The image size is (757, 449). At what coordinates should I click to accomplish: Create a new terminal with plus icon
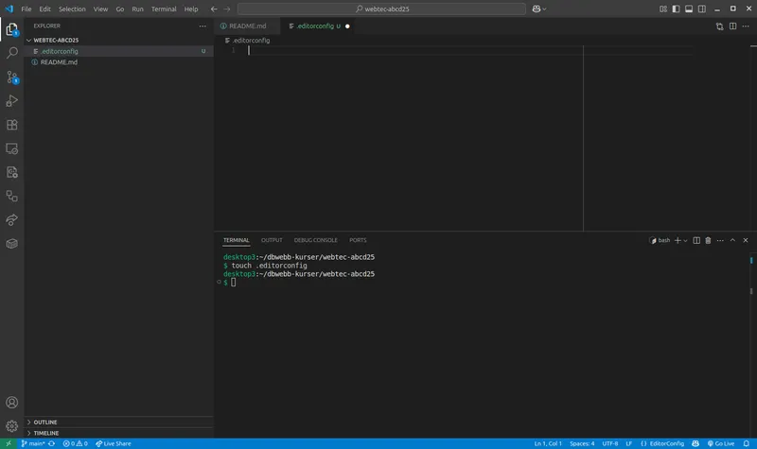tap(678, 240)
